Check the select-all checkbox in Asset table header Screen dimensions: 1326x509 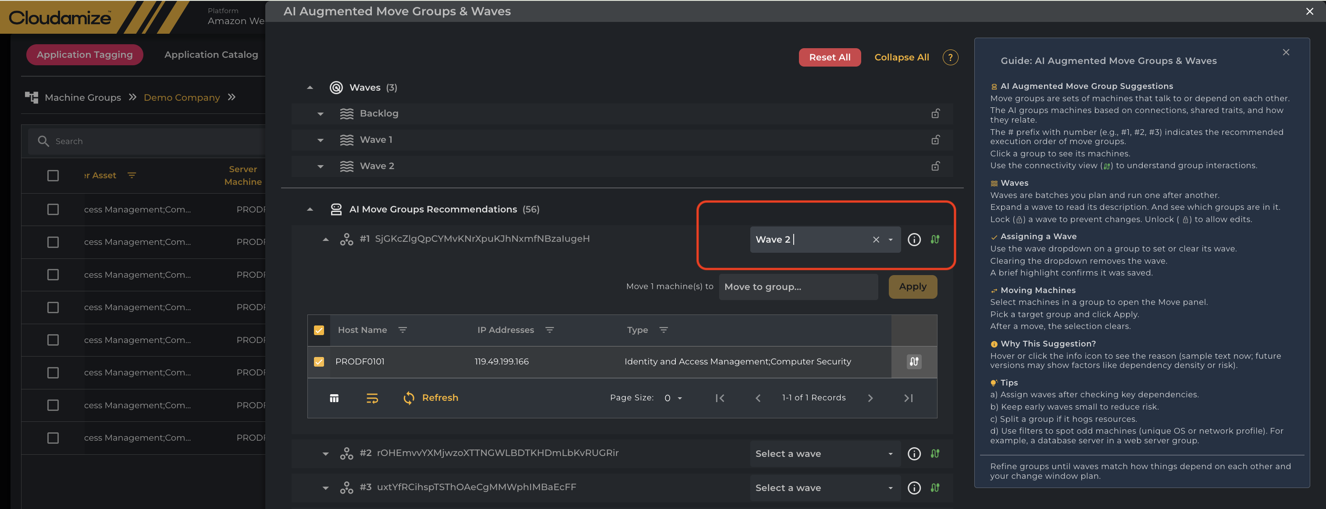coord(53,175)
